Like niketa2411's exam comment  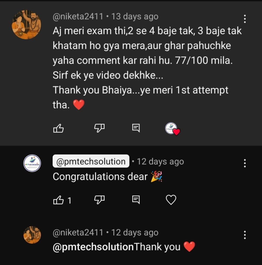(x=58, y=128)
